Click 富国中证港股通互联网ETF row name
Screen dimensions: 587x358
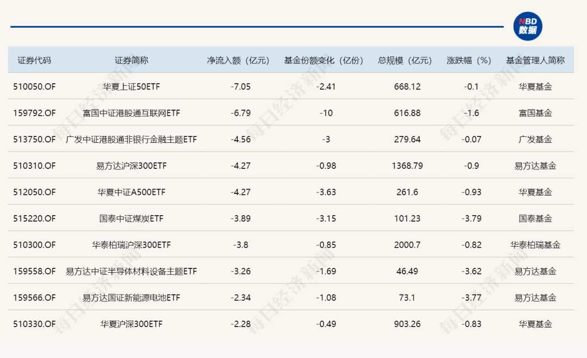pyautogui.click(x=131, y=113)
